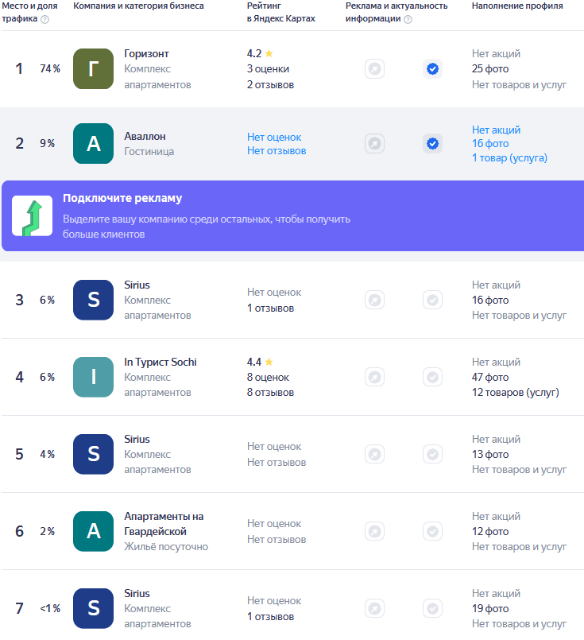Image resolution: width=584 pixels, height=640 pixels.
Task: Open the 'Нет отзывов' link for Аваллон
Action: [x=277, y=150]
